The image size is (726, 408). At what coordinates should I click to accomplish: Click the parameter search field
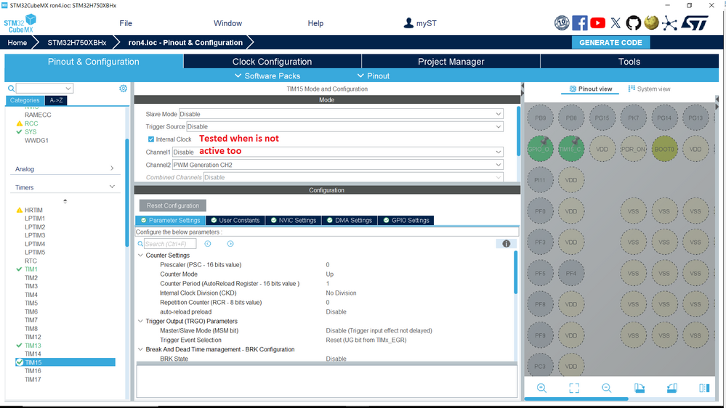170,244
